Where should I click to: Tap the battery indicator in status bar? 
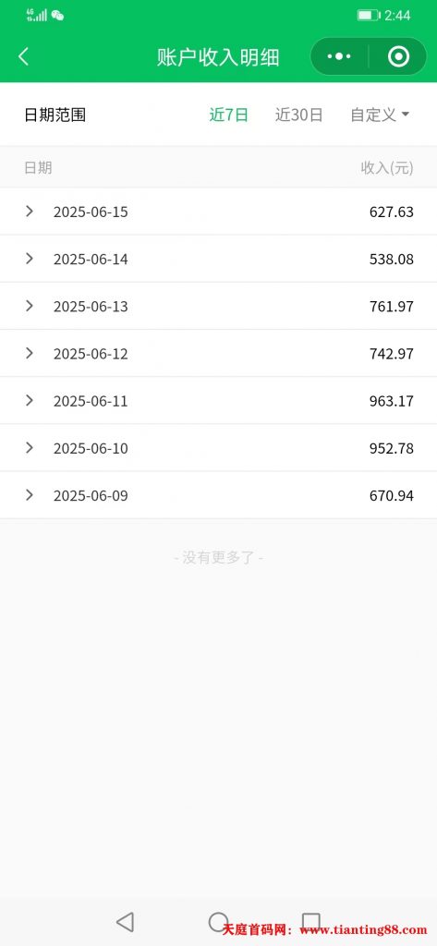coord(368,15)
